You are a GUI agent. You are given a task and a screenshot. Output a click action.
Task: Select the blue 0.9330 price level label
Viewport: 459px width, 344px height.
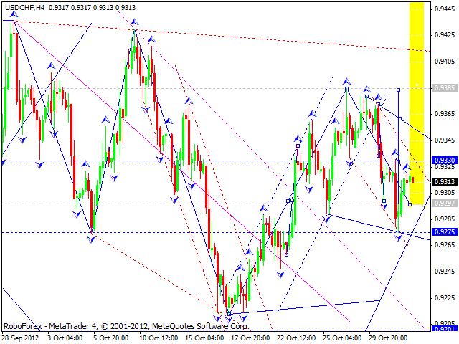click(x=443, y=161)
